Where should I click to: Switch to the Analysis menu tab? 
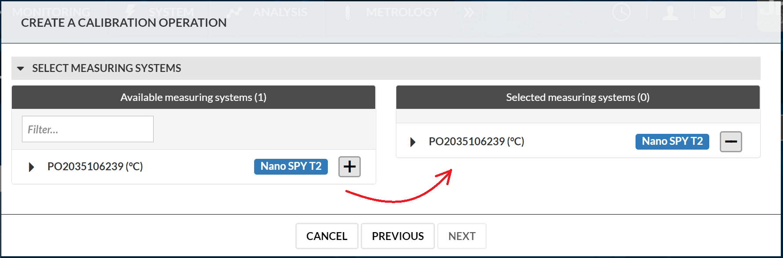[280, 12]
